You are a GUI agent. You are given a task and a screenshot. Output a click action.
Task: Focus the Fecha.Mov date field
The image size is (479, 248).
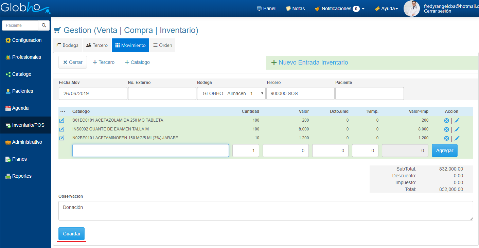pyautogui.click(x=93, y=93)
